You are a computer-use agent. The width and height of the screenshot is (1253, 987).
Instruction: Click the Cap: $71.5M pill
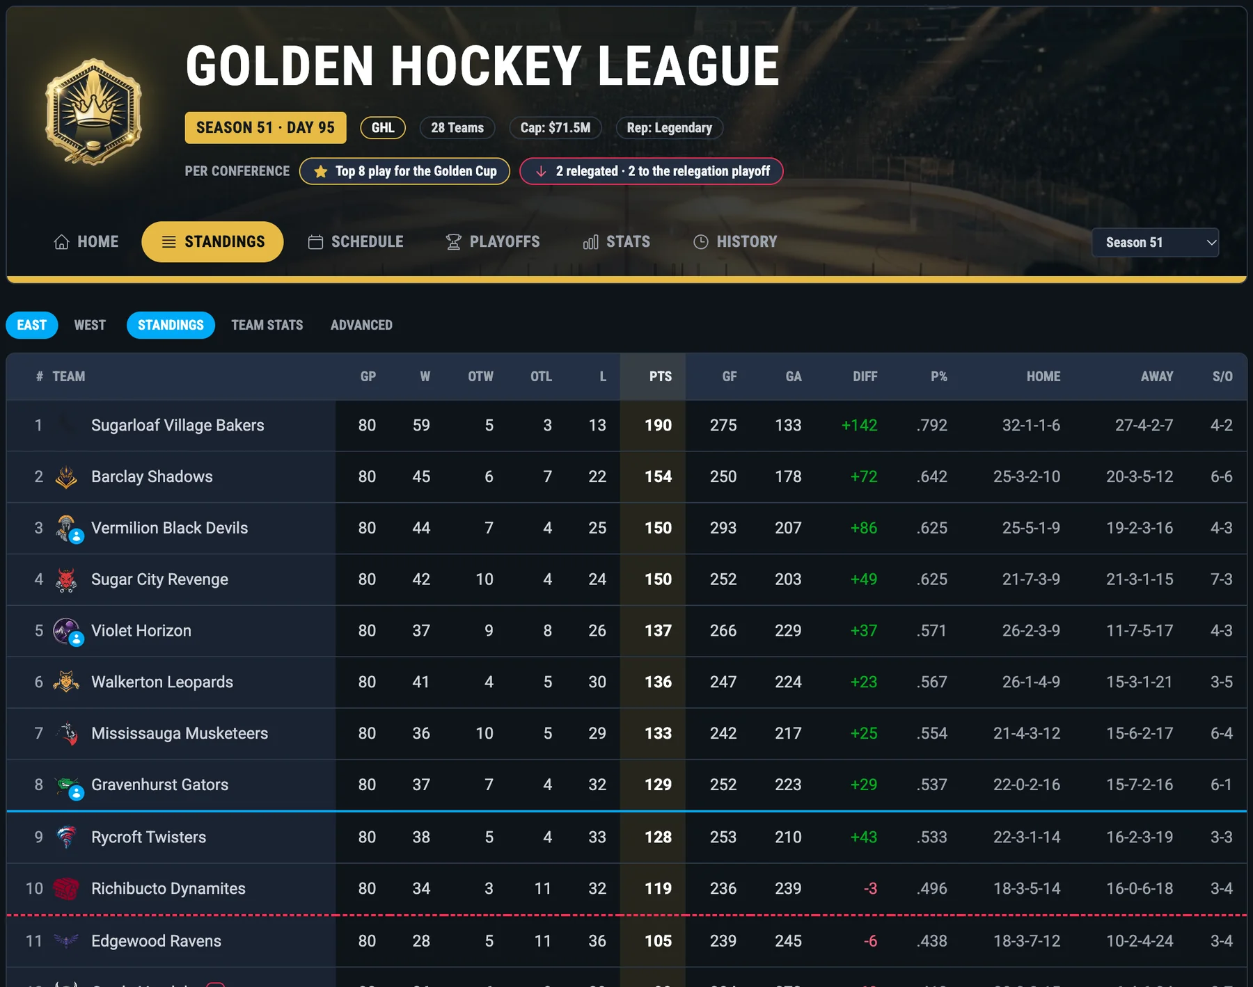(555, 128)
